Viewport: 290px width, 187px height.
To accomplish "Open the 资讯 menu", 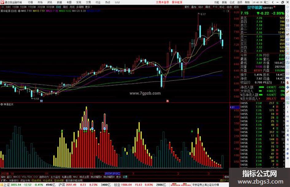I will point(50,2).
